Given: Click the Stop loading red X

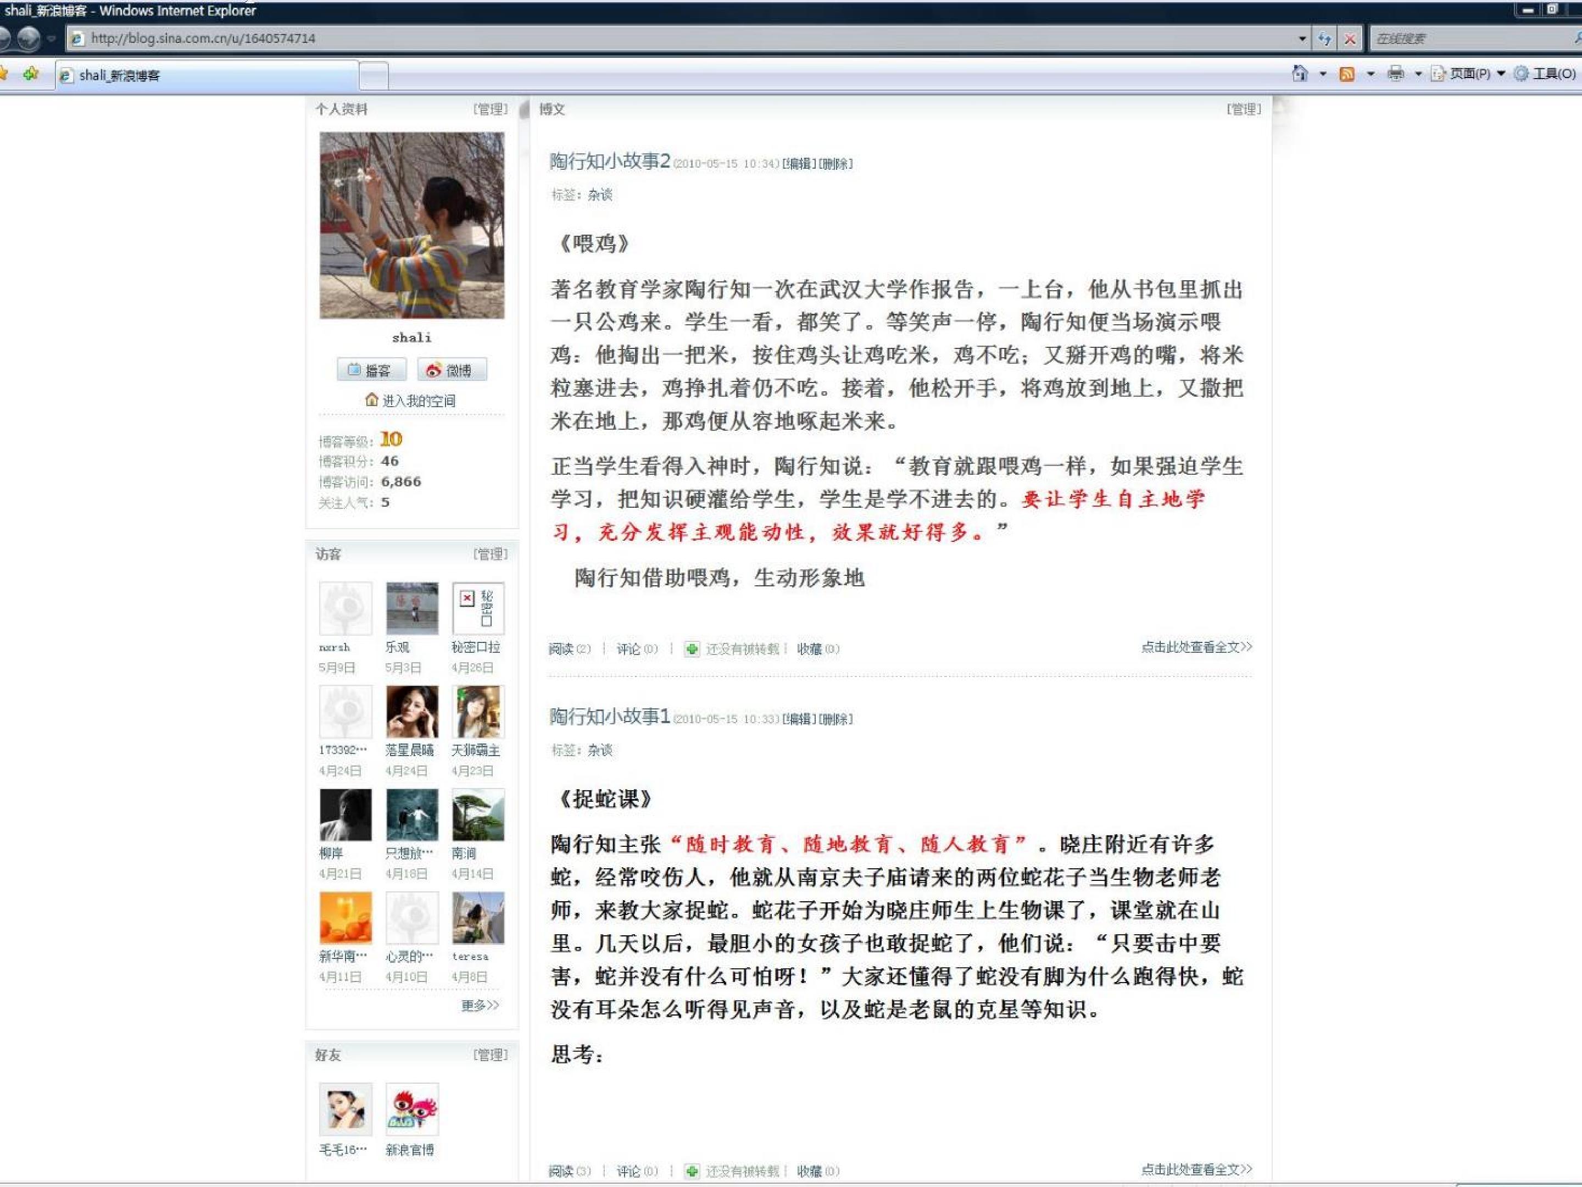Looking at the screenshot, I should coord(1350,38).
